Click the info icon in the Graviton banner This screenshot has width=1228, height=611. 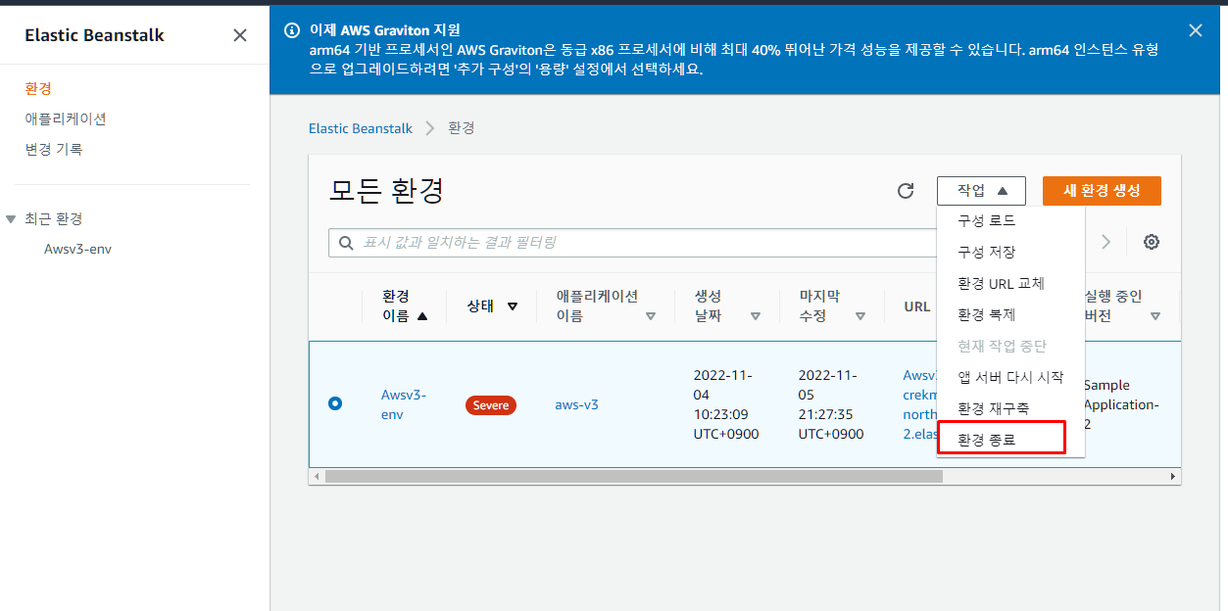[291, 30]
